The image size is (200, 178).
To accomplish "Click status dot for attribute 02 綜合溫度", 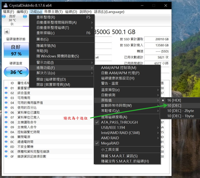I will pyautogui.click(x=6, y=93).
